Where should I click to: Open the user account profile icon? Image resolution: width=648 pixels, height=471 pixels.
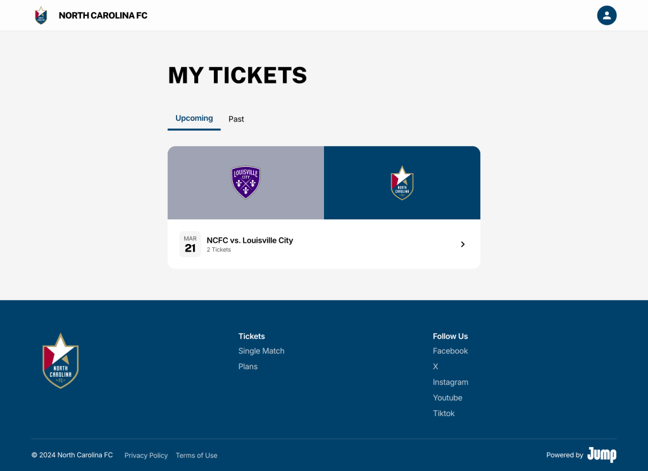pyautogui.click(x=607, y=15)
